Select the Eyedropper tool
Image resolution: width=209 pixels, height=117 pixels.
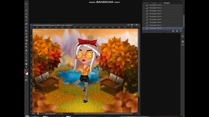(26, 20)
